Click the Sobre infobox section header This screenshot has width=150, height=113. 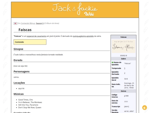pos(123,59)
